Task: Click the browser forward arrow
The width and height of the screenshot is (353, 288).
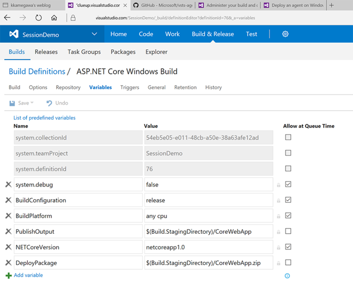Action: 23,18
